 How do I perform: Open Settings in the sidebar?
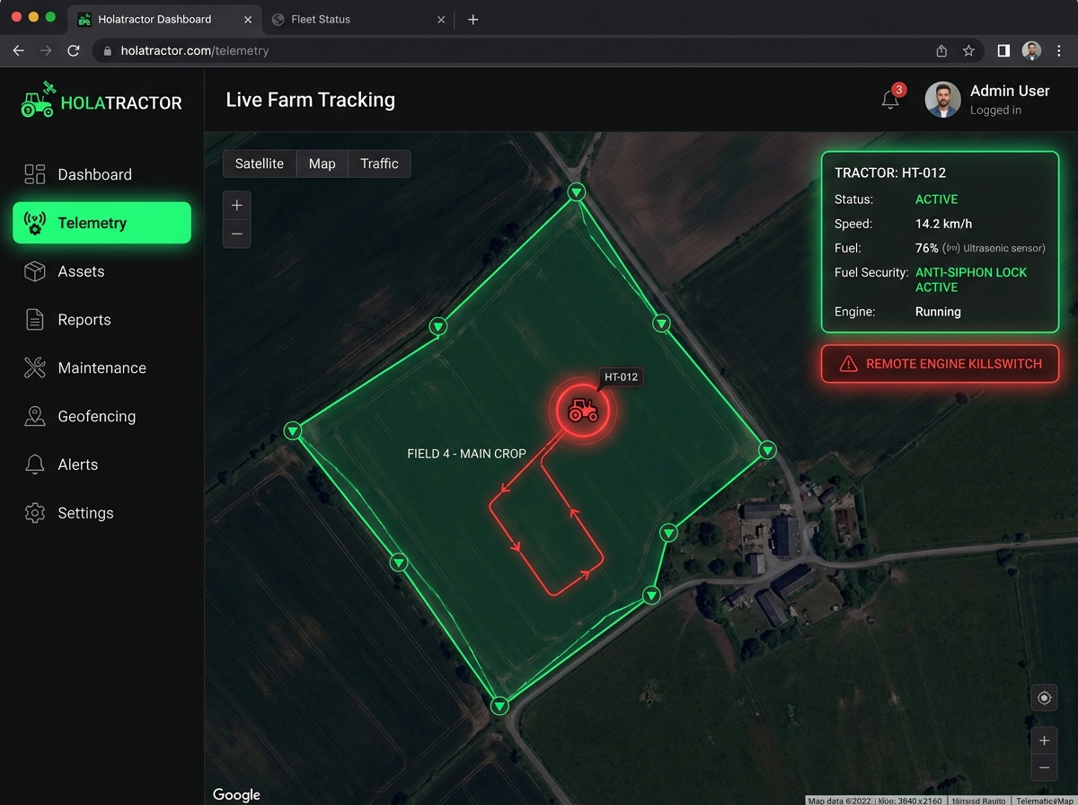(102, 513)
